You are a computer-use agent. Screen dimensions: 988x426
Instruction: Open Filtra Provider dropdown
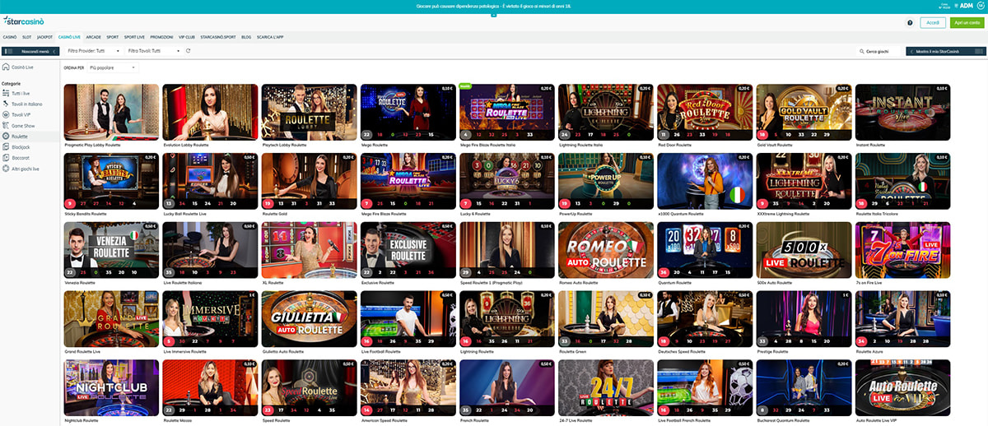94,51
